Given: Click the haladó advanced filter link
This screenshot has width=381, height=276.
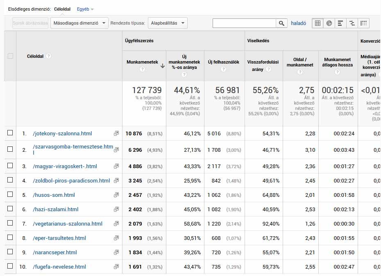Looking at the screenshot, I should click(299, 23).
